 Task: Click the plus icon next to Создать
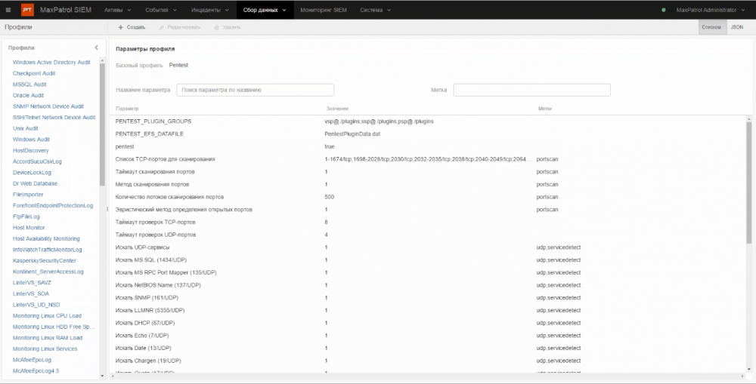(120, 27)
